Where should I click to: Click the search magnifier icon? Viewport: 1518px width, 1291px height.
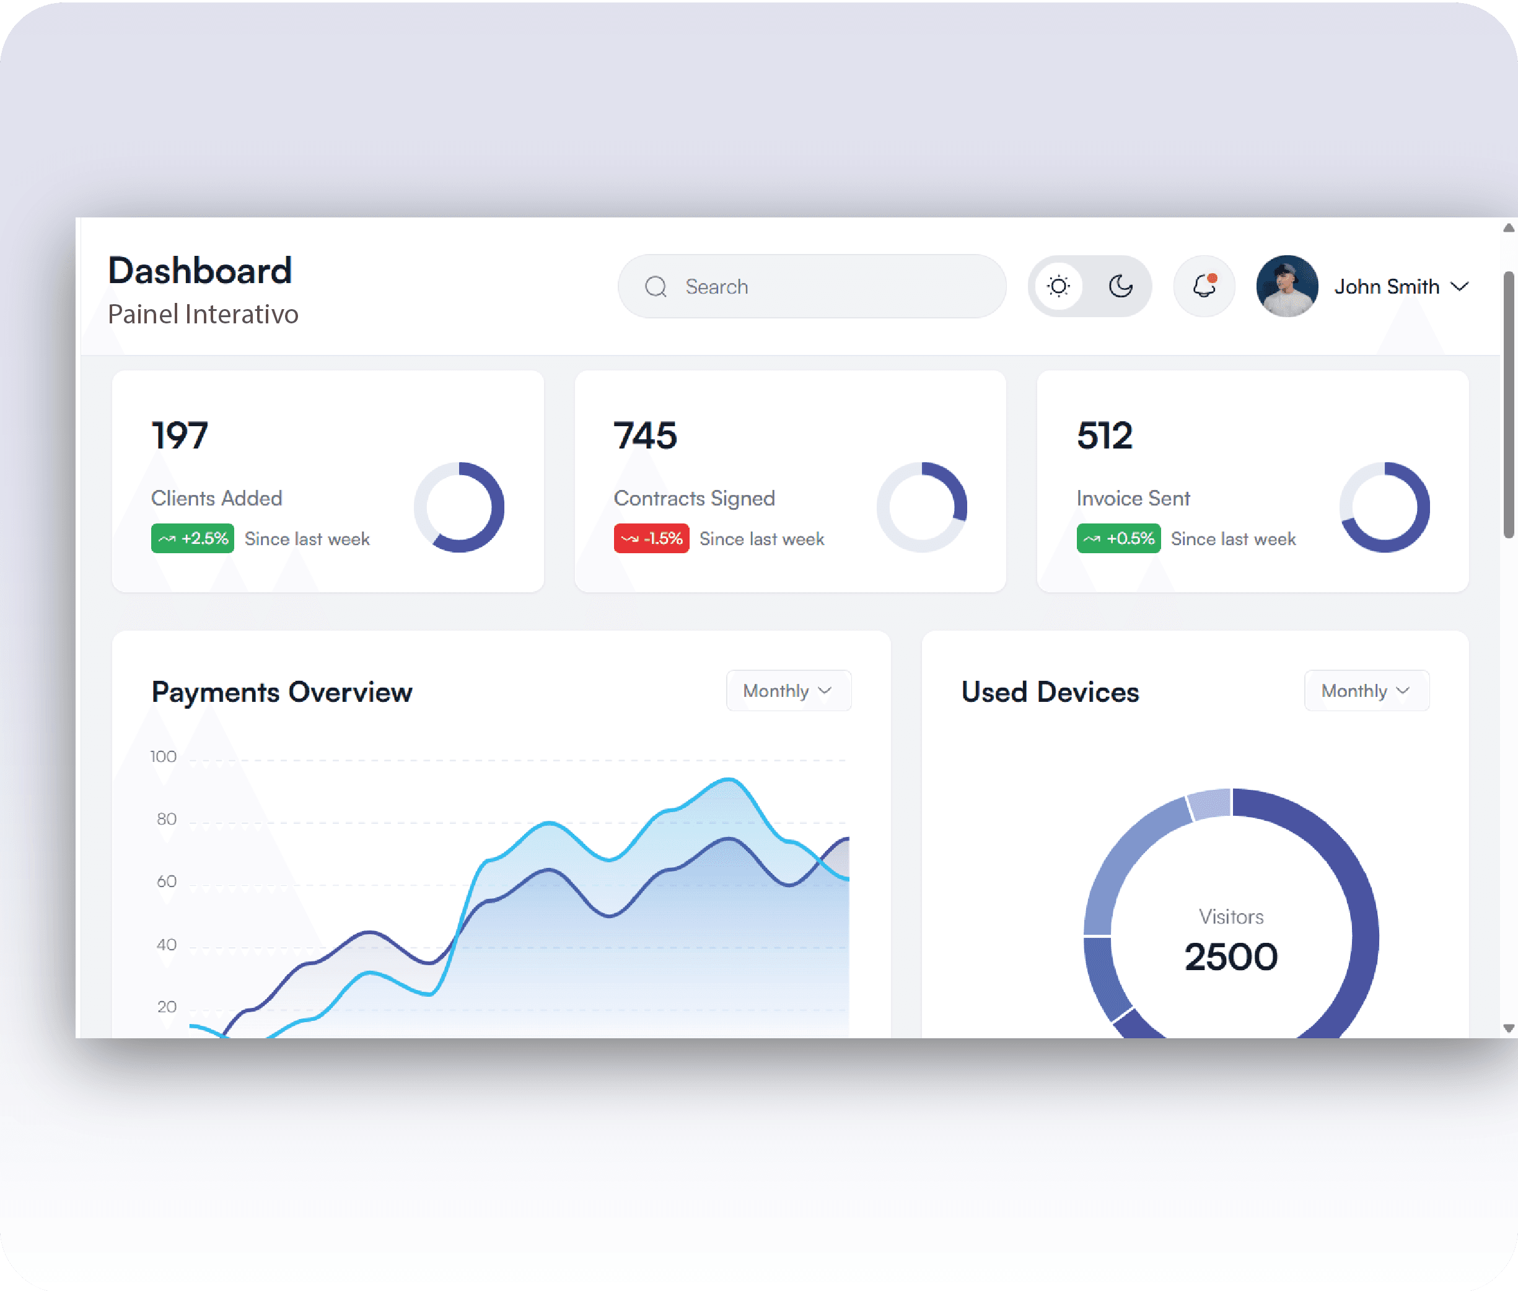[656, 287]
